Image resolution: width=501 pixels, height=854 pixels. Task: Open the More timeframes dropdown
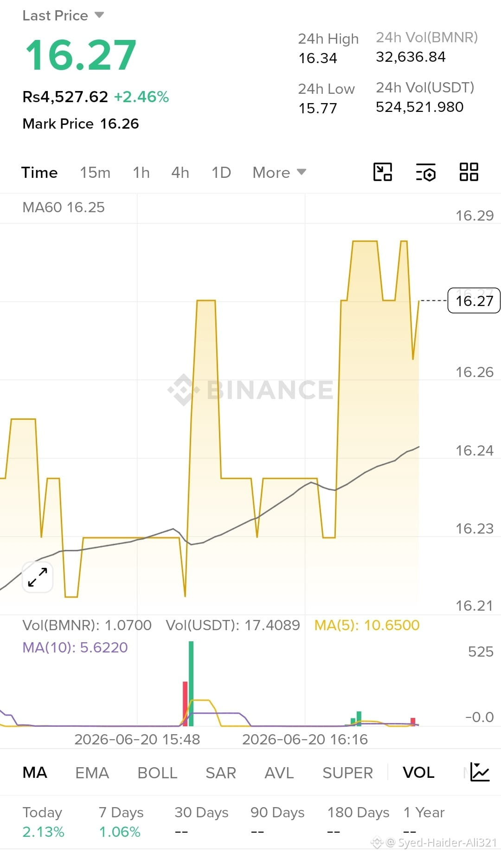coord(279,172)
